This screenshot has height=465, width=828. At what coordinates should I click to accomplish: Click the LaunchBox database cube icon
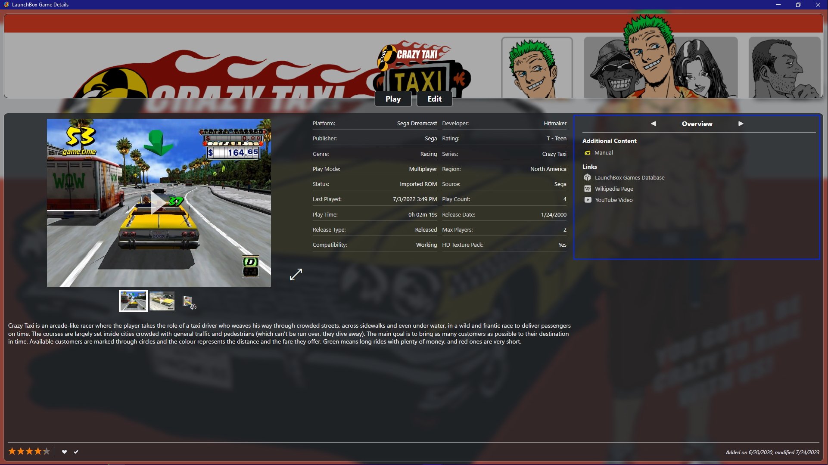click(587, 177)
